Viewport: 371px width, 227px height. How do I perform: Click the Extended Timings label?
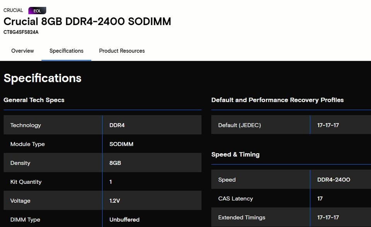pos(242,218)
